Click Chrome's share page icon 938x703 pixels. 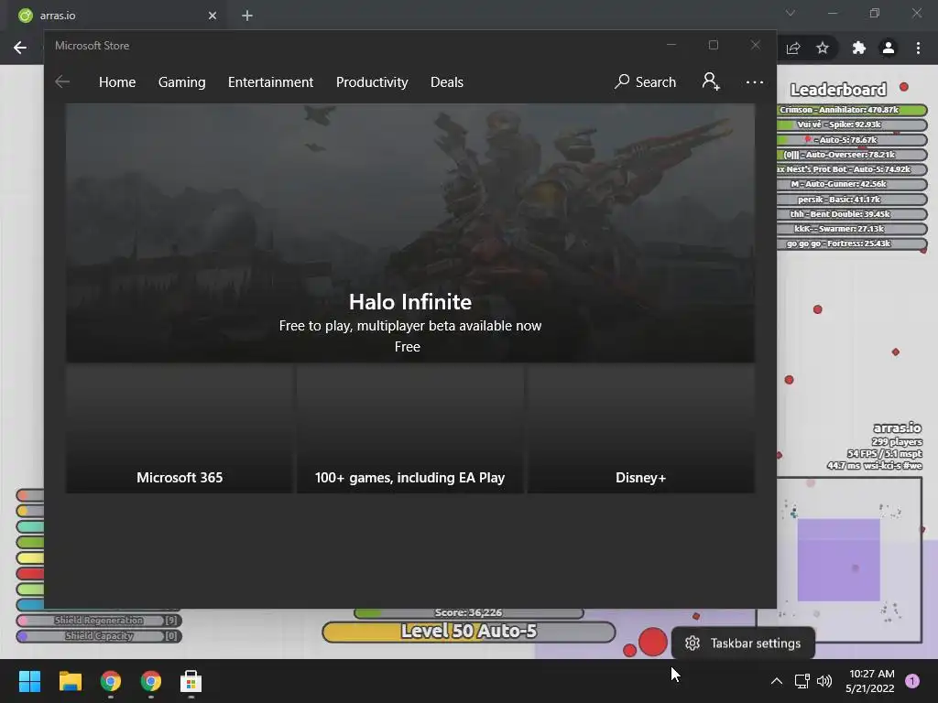coord(793,48)
